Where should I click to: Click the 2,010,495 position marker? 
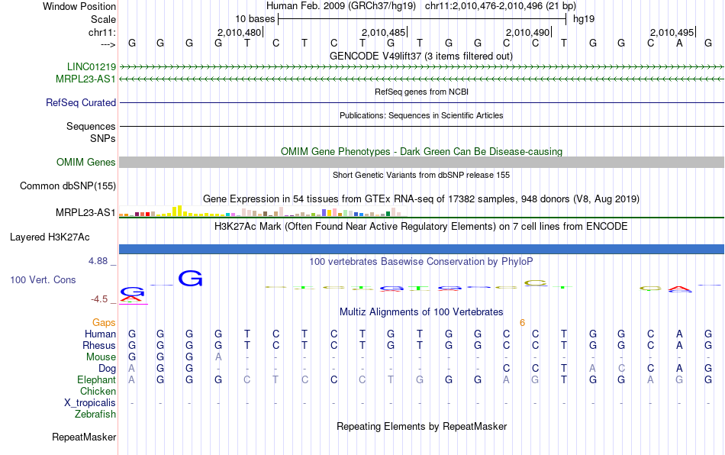pos(673,32)
